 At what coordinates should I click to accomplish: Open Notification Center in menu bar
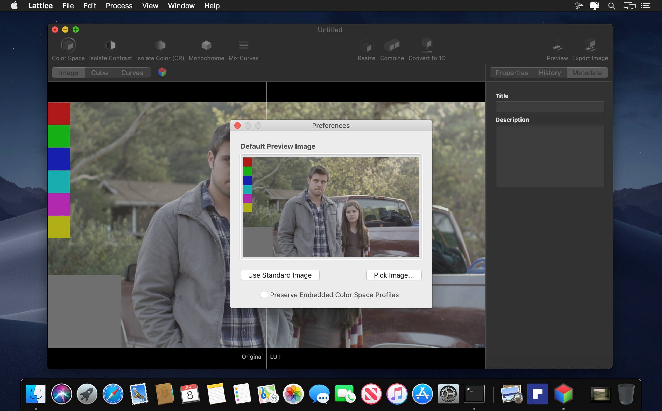[645, 6]
